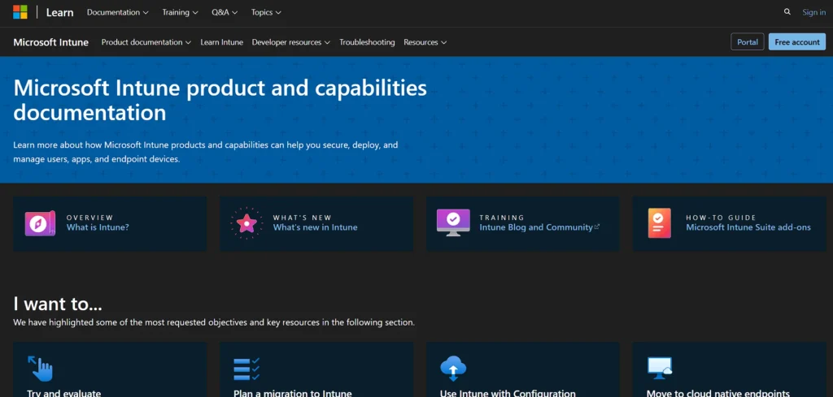Go to Learn Intune
The image size is (833, 397).
click(221, 42)
